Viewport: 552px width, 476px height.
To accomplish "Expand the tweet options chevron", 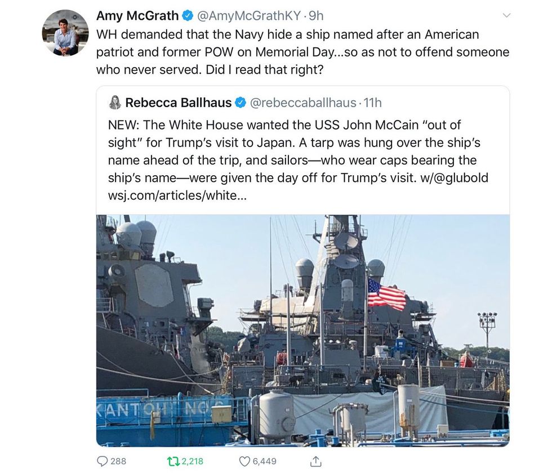I will point(506,16).
